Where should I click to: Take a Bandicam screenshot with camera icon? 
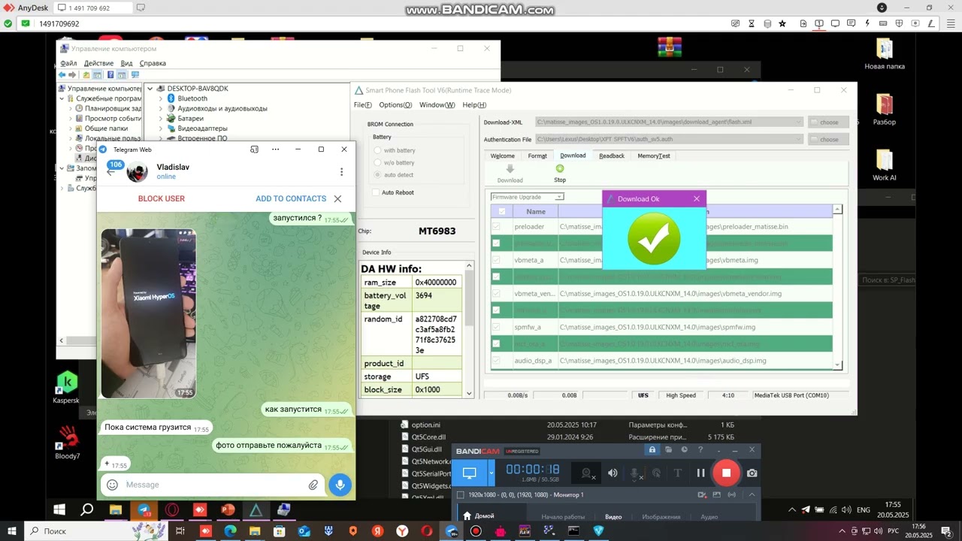click(752, 473)
